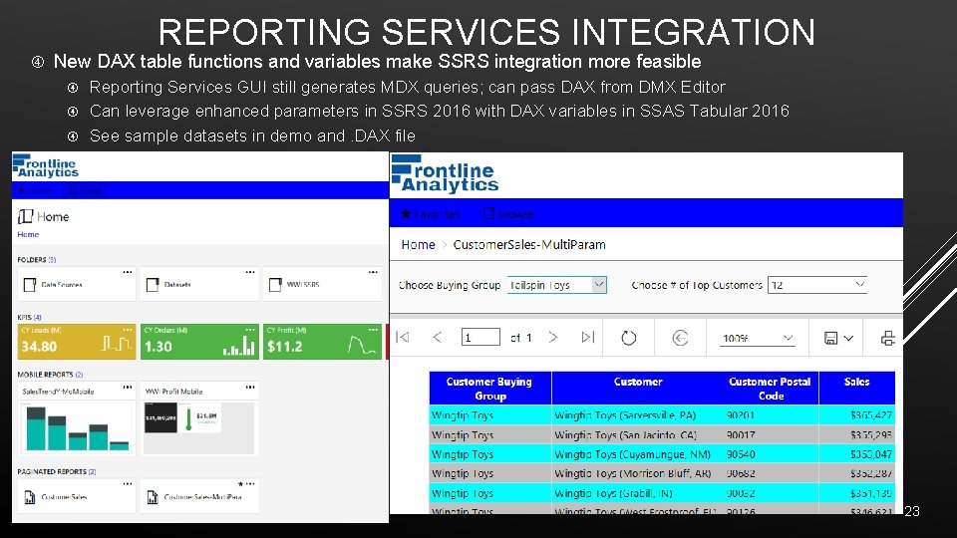Screen dimensions: 957x538
Task: Click the back-to-parent-report circular arrow icon
Action: [x=680, y=338]
